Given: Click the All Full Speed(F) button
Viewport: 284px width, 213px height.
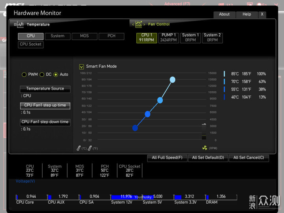Looking at the screenshot, I should [167, 158].
